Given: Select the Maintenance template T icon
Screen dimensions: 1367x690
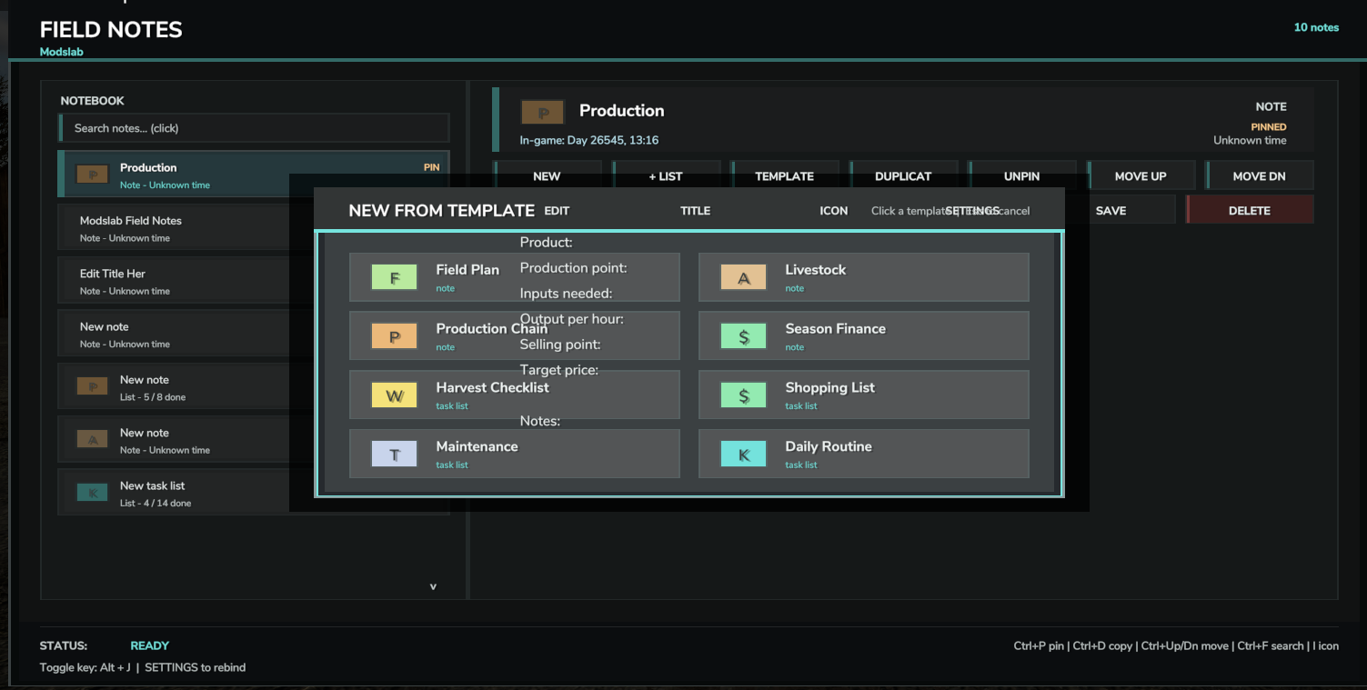Looking at the screenshot, I should coord(394,455).
